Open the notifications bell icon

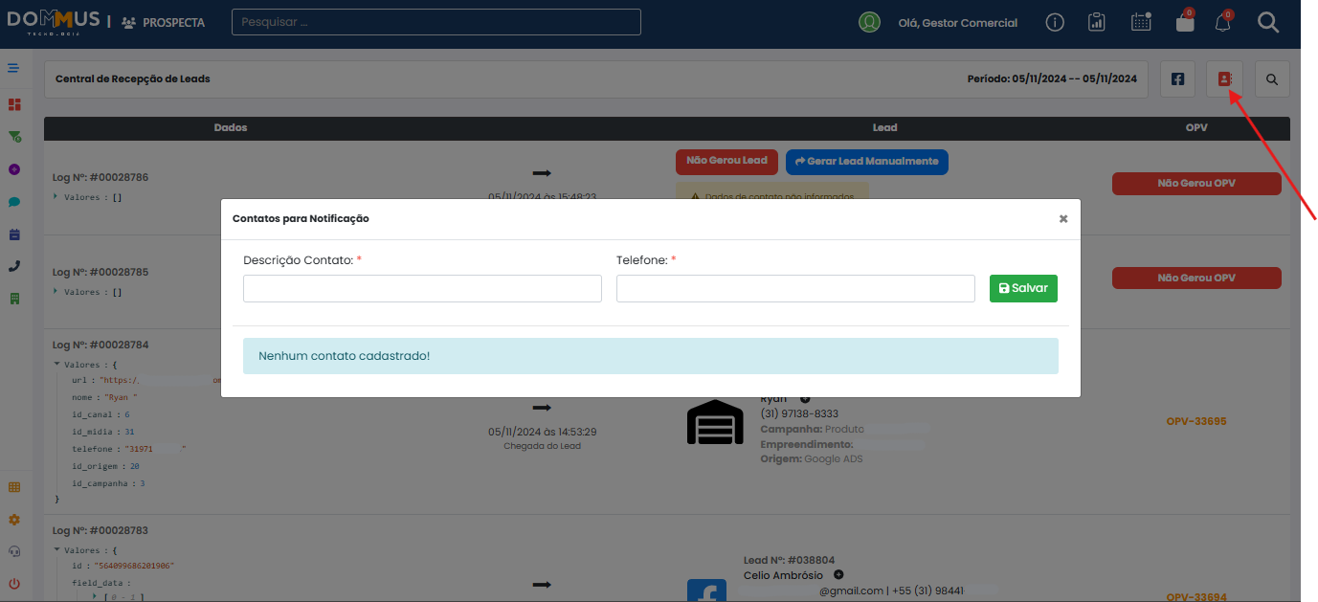(x=1223, y=22)
